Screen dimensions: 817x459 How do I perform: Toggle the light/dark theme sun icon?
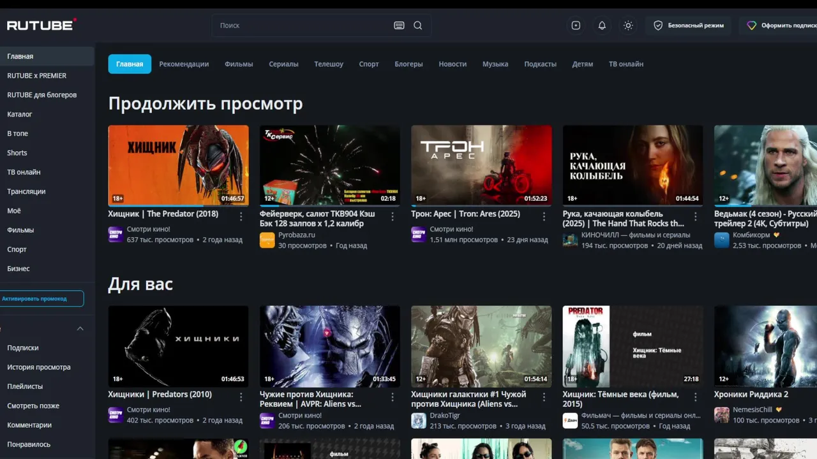click(628, 25)
